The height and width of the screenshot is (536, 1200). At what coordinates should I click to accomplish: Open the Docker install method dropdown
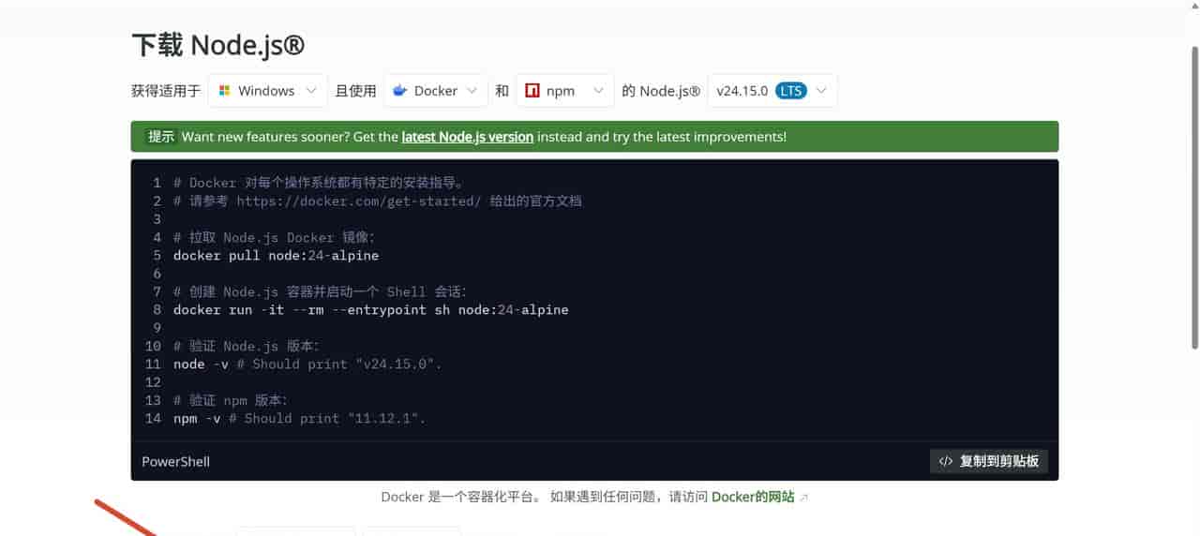[436, 91]
